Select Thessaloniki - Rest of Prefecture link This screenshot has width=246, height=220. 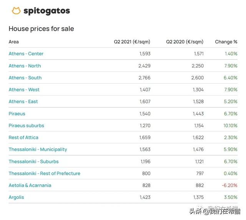click(x=45, y=173)
